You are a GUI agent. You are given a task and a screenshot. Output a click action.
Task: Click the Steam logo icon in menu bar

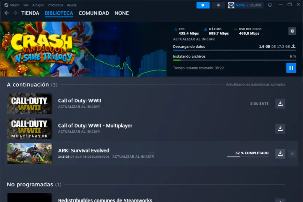pos(6,5)
